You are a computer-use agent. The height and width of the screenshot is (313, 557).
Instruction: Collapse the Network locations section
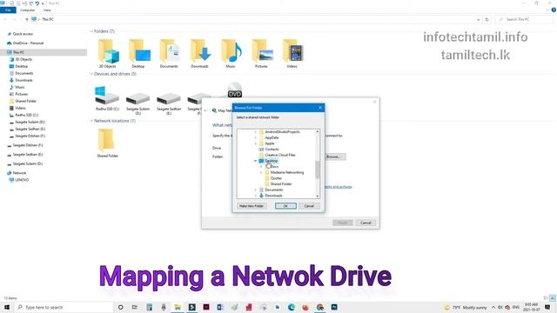[x=91, y=121]
